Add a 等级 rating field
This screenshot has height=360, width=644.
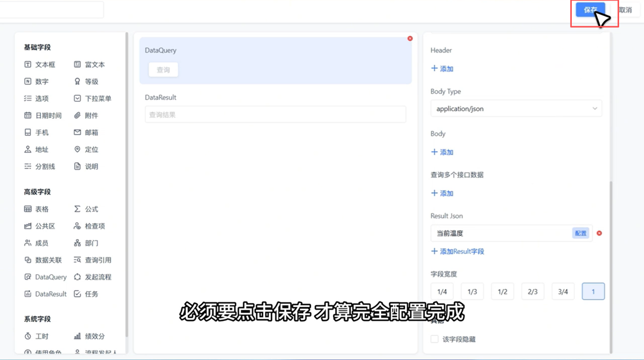point(86,81)
